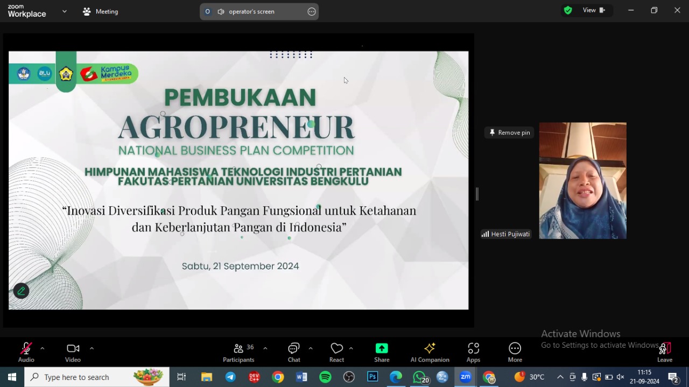Switch to Zoom taskbar icon

pos(466,377)
